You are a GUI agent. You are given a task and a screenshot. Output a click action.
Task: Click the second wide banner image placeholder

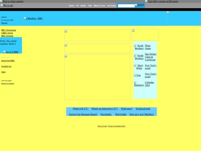[x=97, y=48]
